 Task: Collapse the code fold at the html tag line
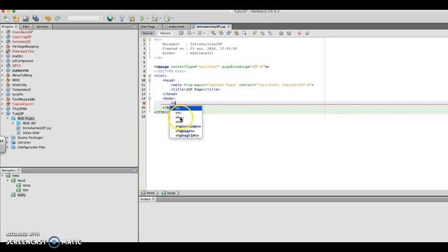click(150, 76)
